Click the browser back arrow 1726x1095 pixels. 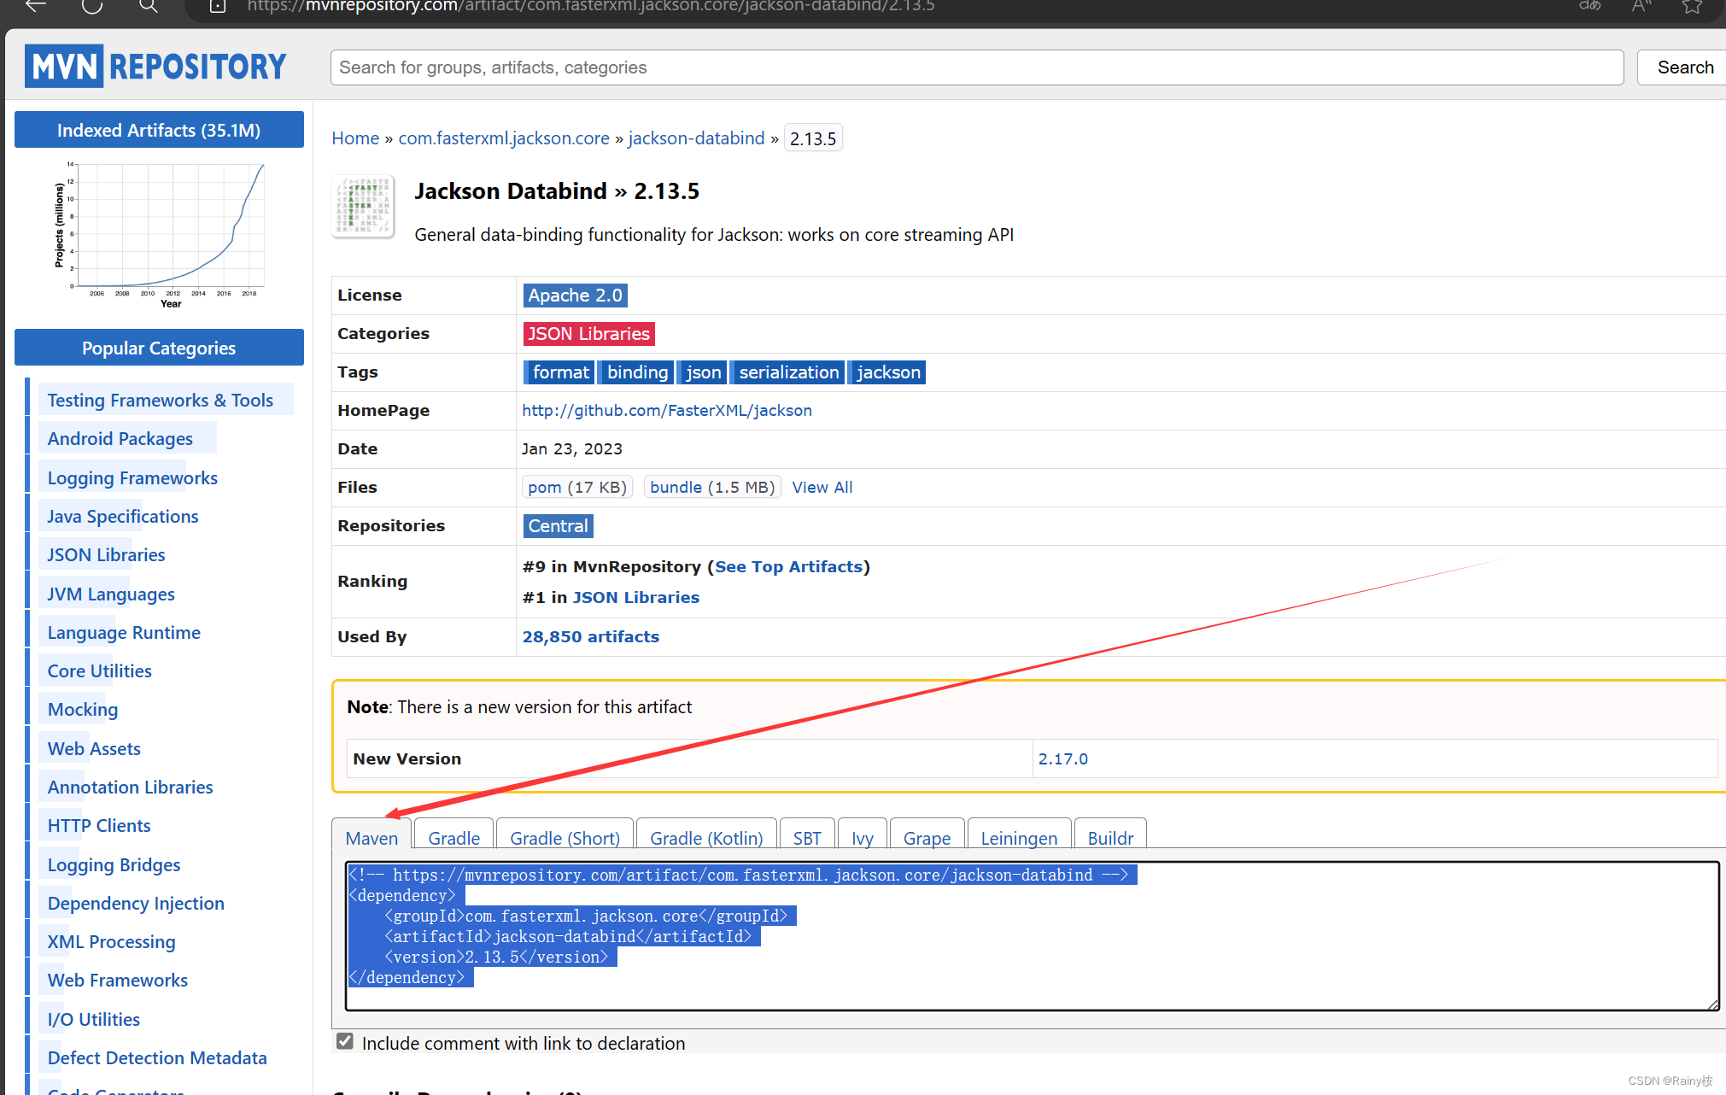click(35, 6)
